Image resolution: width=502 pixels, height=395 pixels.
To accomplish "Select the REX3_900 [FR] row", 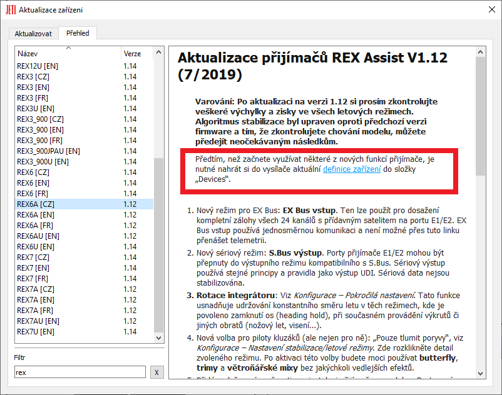I will tap(85, 140).
